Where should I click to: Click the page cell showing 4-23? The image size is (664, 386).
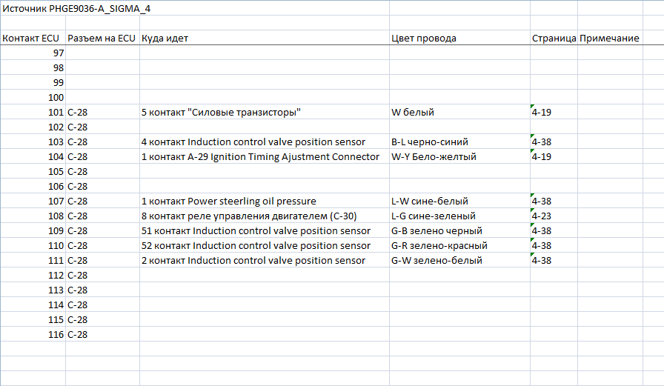point(542,216)
